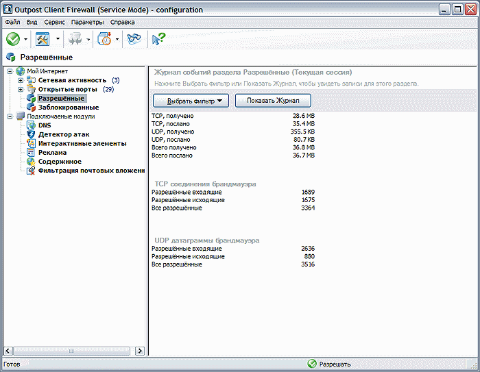Open dropdown arrow beside log clock icon
This screenshot has height=372, width=480.
tap(117, 39)
